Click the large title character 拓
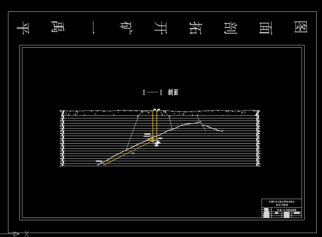322x237 pixels. 196,28
